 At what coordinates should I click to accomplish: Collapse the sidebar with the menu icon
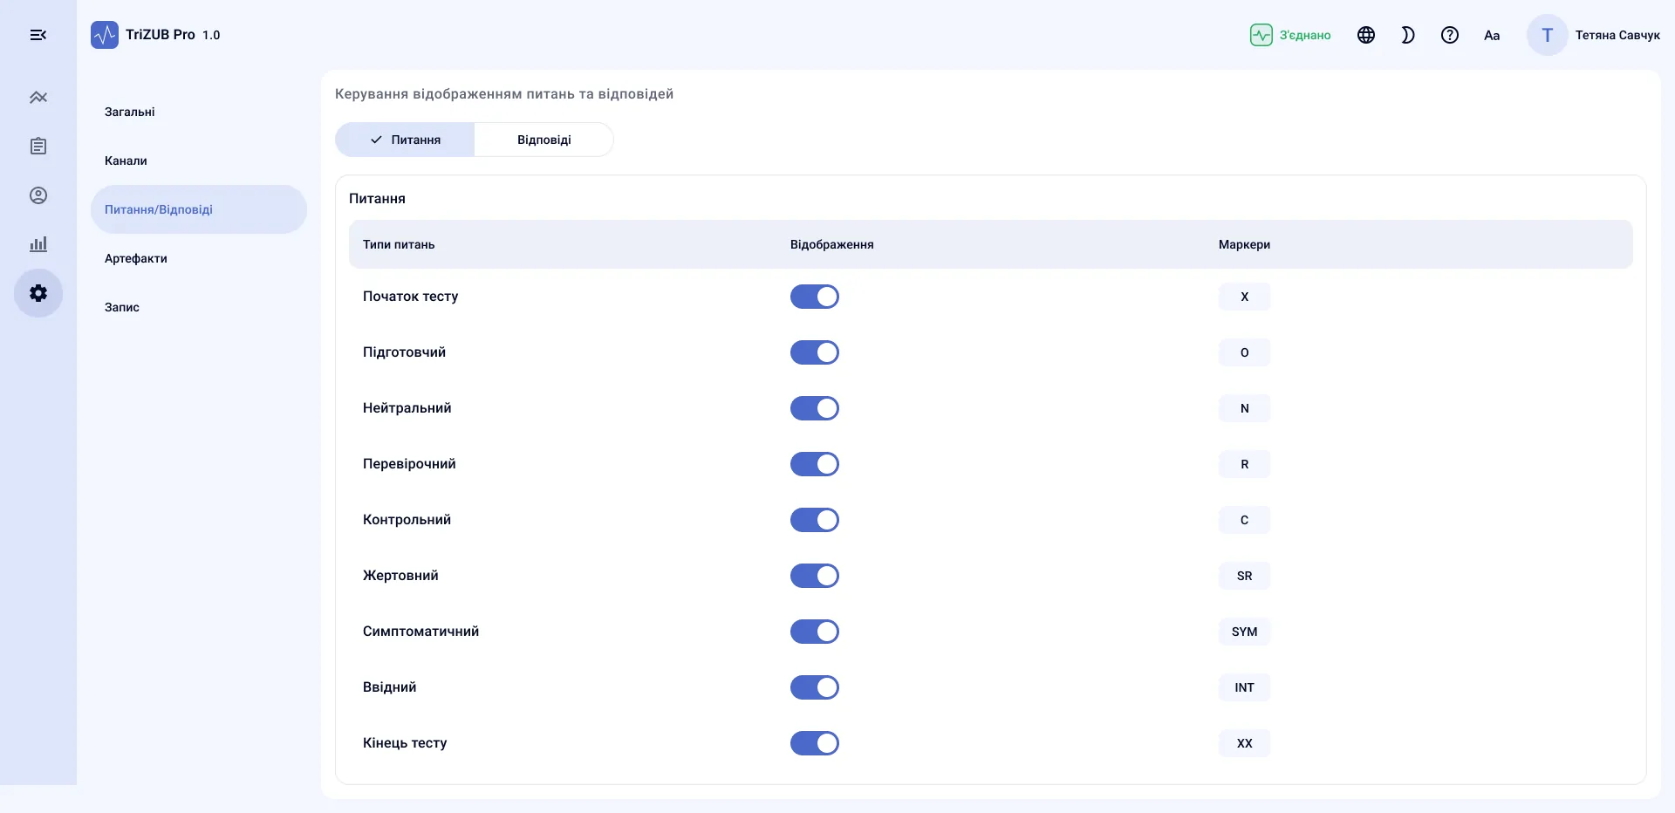tap(38, 35)
